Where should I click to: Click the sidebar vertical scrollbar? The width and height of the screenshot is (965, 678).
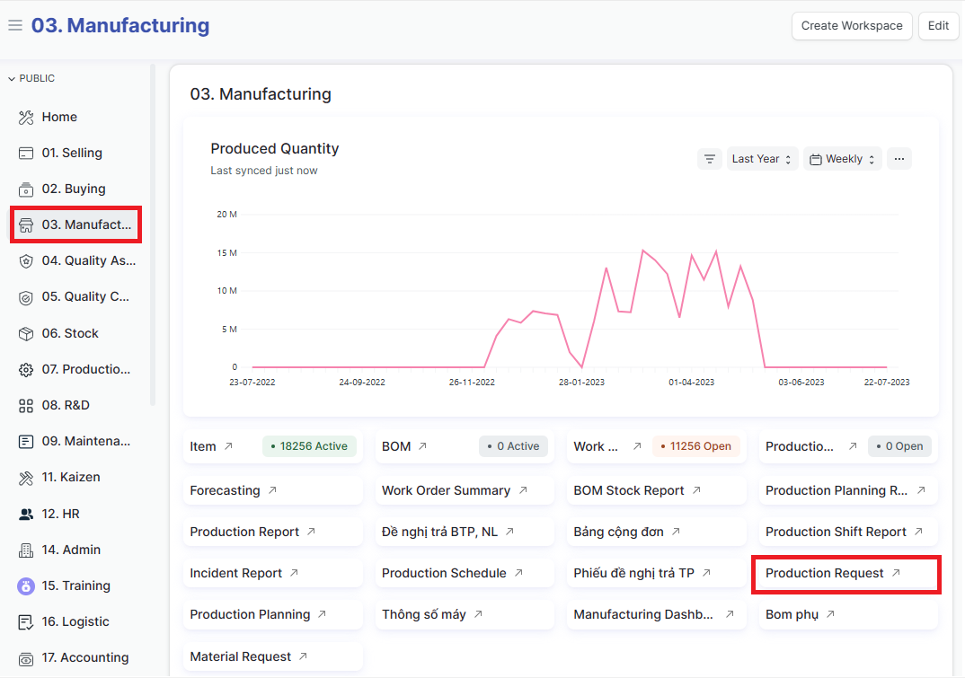pos(153,233)
